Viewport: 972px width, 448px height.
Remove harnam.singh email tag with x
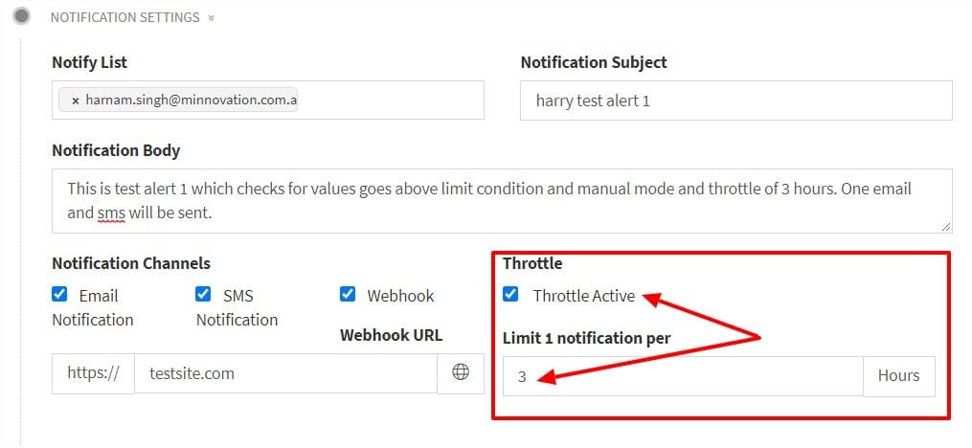pyautogui.click(x=76, y=101)
